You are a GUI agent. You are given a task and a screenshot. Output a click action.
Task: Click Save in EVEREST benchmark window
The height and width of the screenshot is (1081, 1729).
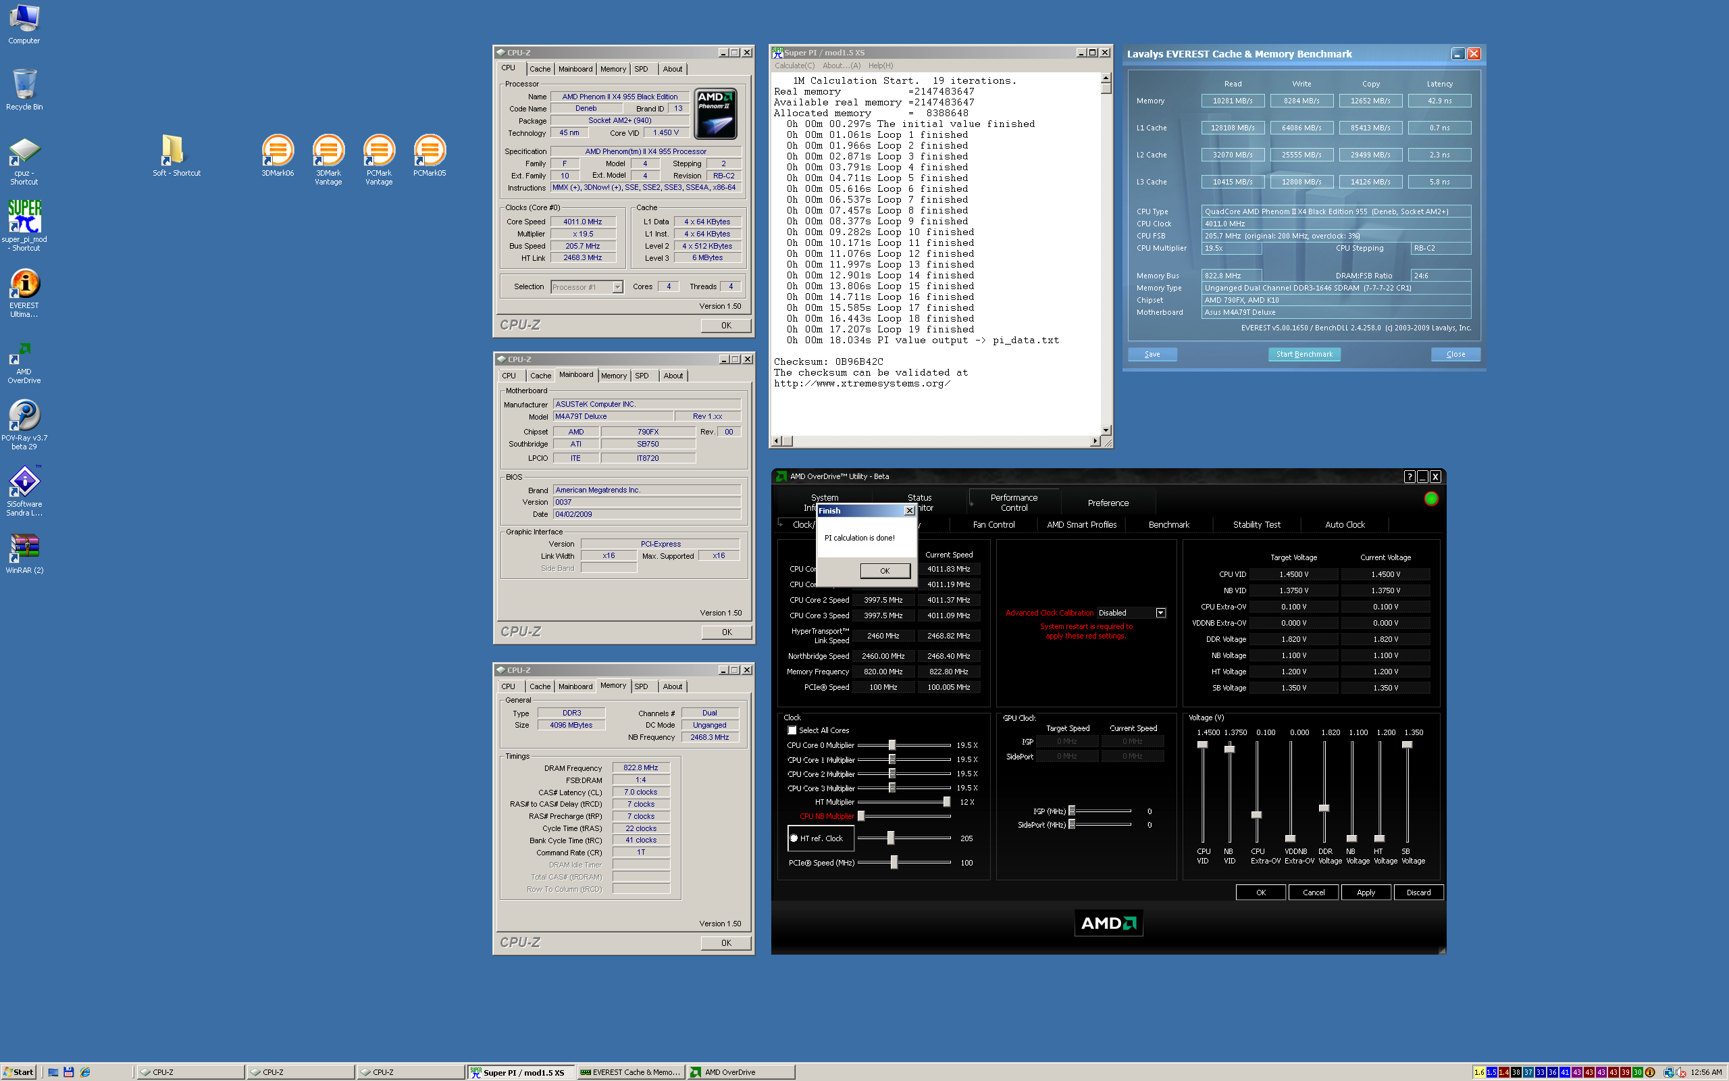point(1152,355)
